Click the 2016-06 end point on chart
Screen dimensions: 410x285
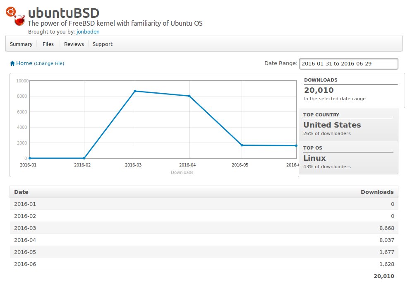pyautogui.click(x=296, y=146)
